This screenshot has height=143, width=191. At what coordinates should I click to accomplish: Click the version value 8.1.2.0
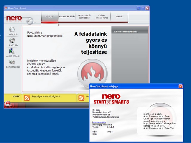pos(111,127)
